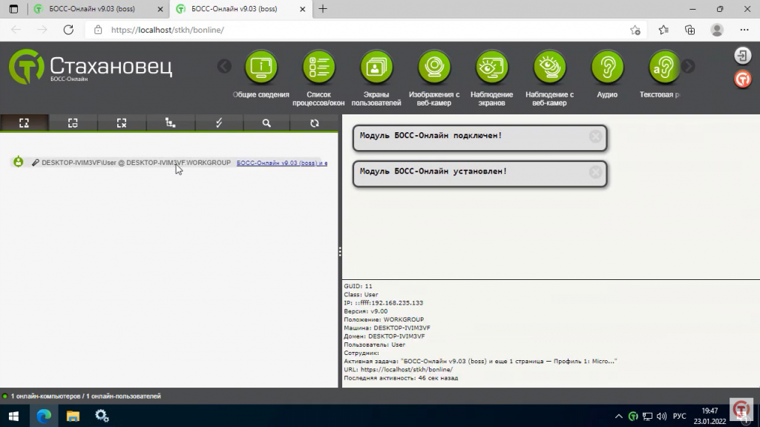The width and height of the screenshot is (760, 427).
Task: Close the second БОСС-Онлайн tab
Action: 303,9
